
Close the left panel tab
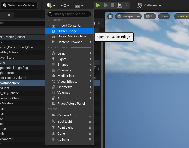click(9, 15)
